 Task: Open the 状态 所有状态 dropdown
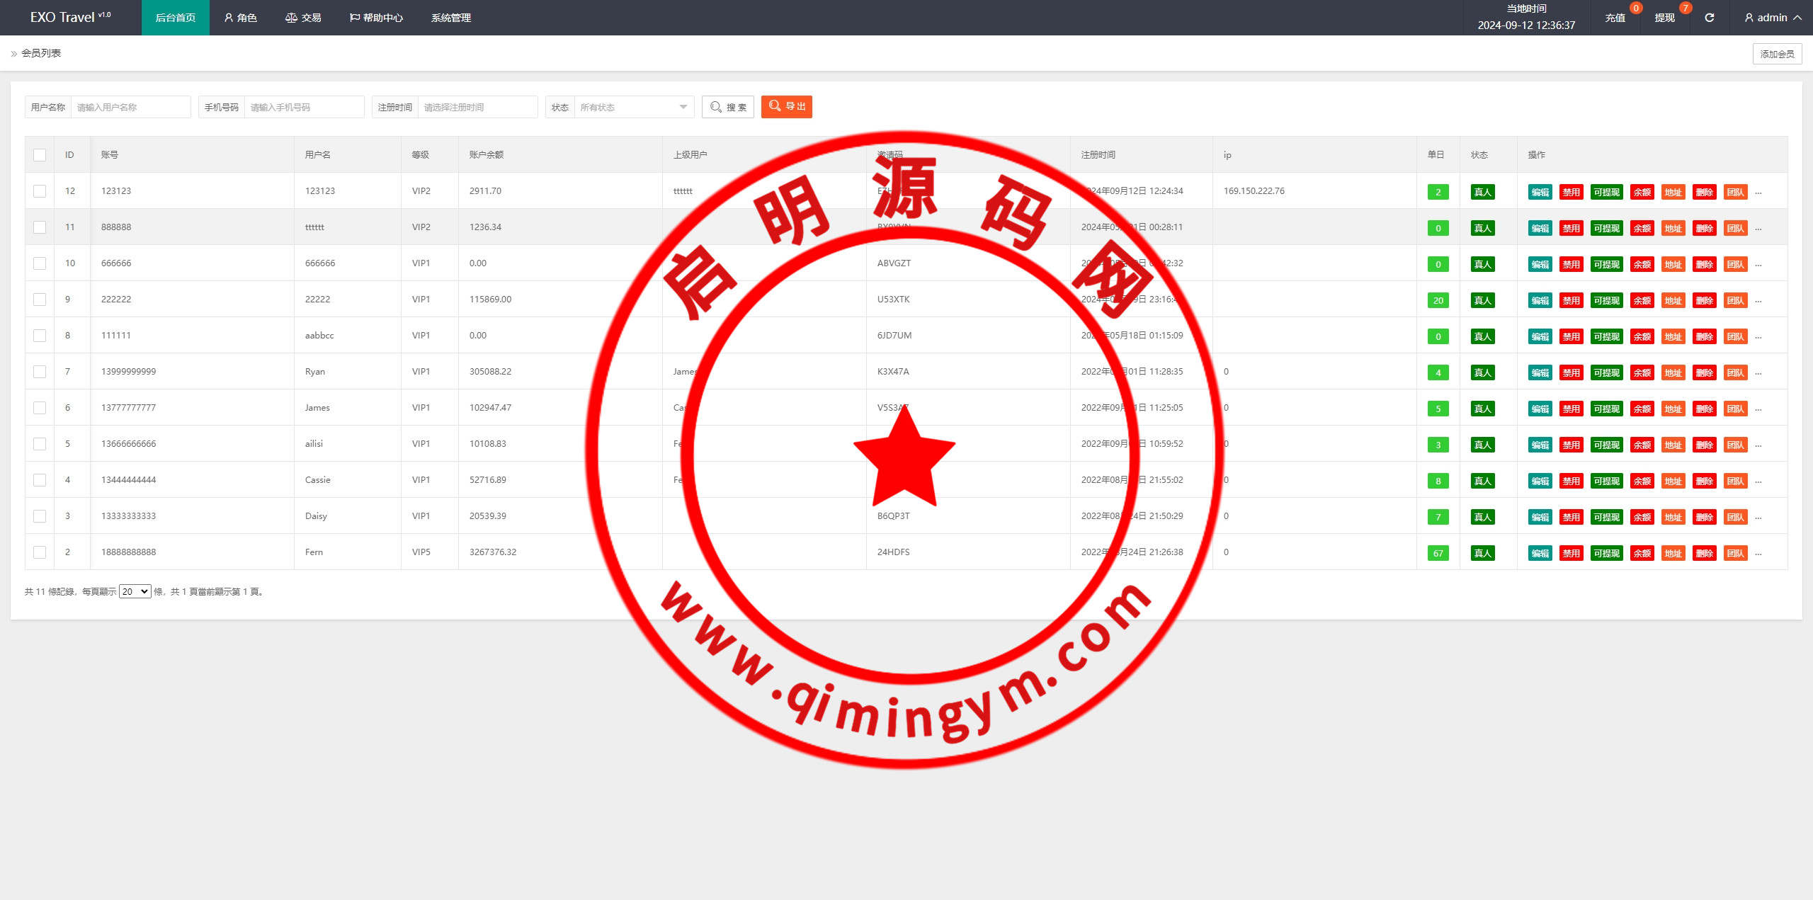pyautogui.click(x=633, y=107)
